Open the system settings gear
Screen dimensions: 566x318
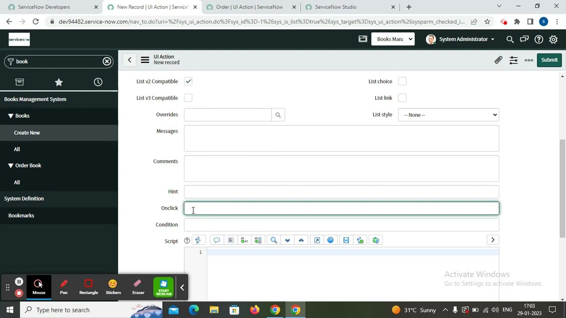553,39
